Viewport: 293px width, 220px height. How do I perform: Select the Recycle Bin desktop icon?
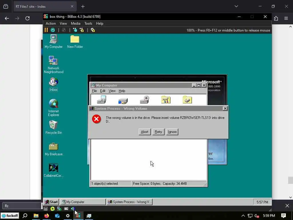54,127
